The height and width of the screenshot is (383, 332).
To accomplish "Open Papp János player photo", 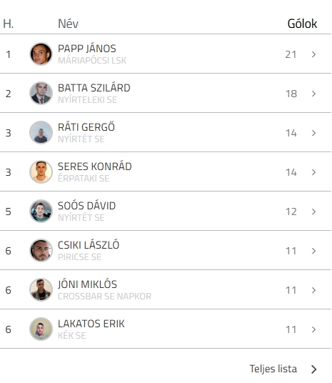I will pos(41,54).
